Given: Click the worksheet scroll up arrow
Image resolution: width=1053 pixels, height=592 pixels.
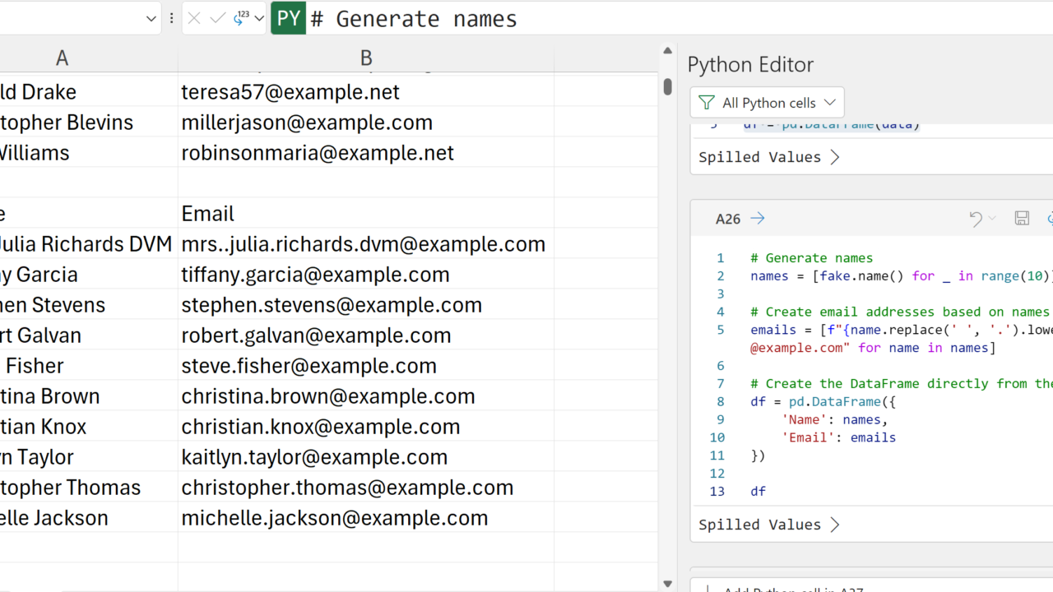Looking at the screenshot, I should (667, 51).
